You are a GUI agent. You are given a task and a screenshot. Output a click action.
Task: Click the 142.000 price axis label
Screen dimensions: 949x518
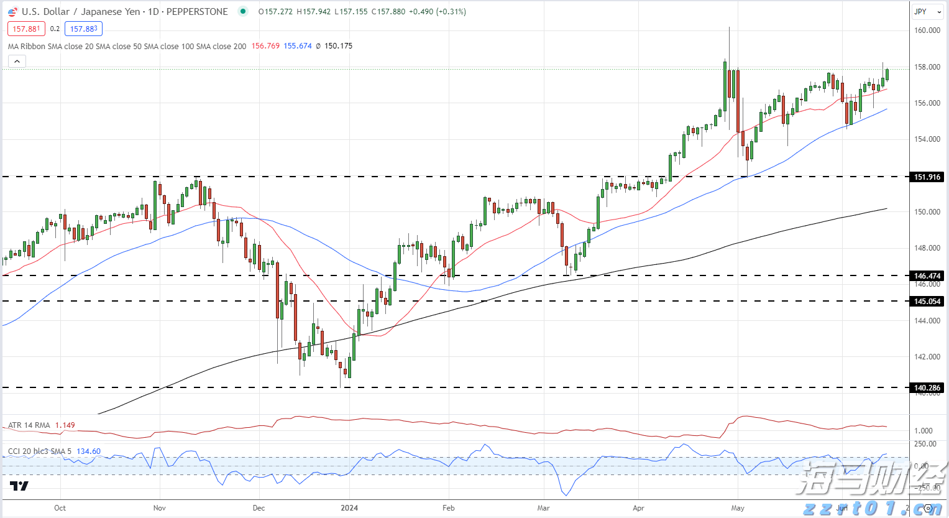pos(927,357)
